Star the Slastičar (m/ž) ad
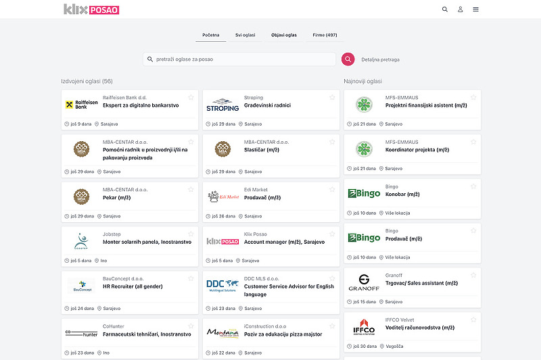This screenshot has height=360, width=541. point(332,142)
